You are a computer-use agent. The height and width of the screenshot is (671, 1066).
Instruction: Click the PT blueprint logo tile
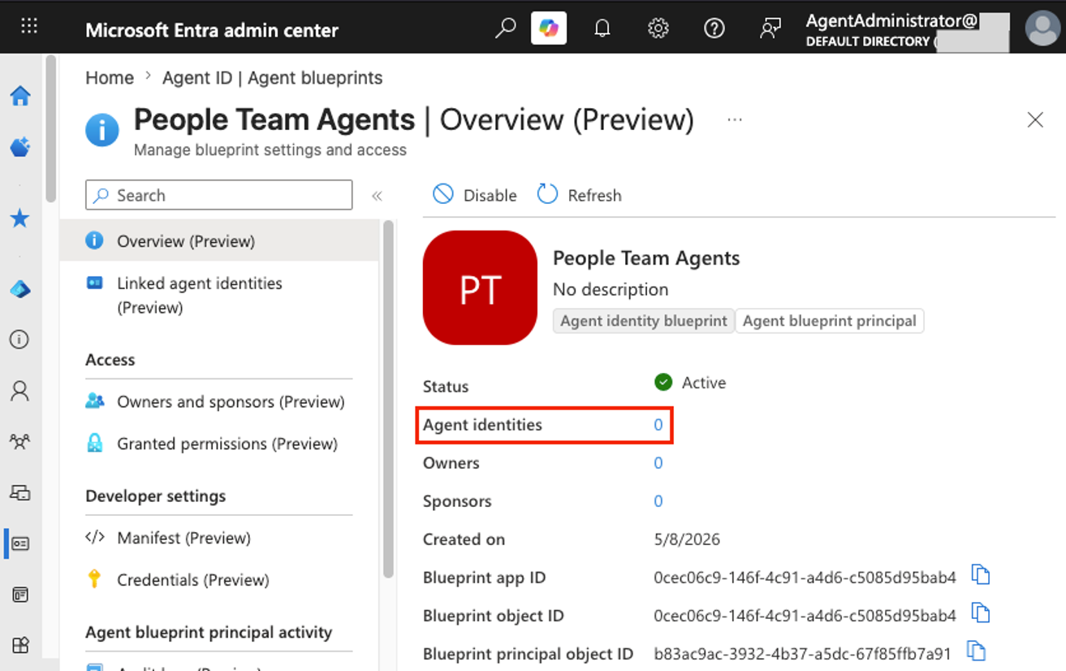coord(480,288)
